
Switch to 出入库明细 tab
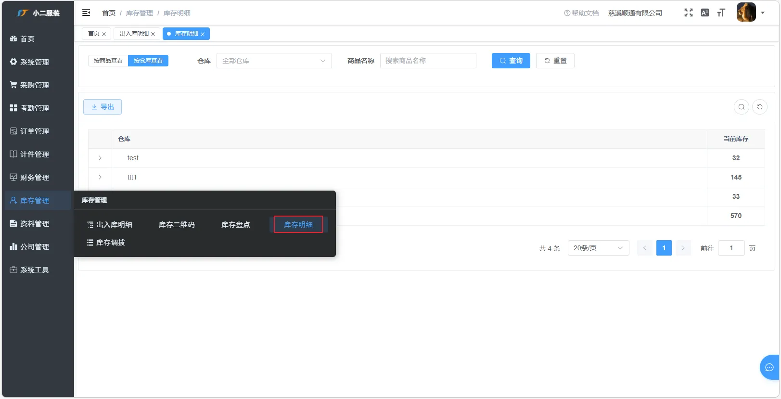pos(134,34)
